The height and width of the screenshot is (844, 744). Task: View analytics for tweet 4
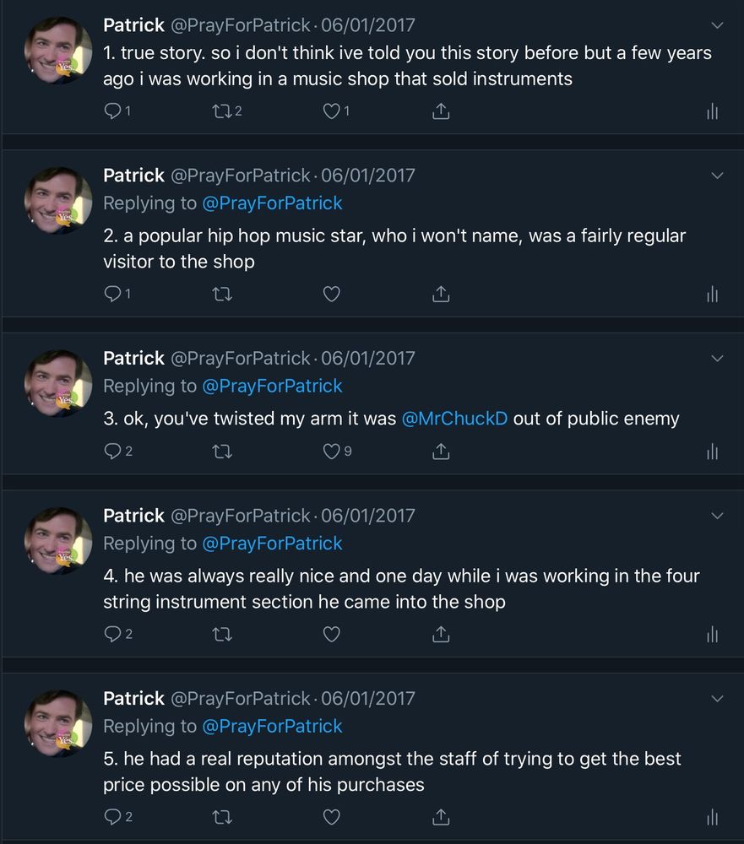[712, 634]
